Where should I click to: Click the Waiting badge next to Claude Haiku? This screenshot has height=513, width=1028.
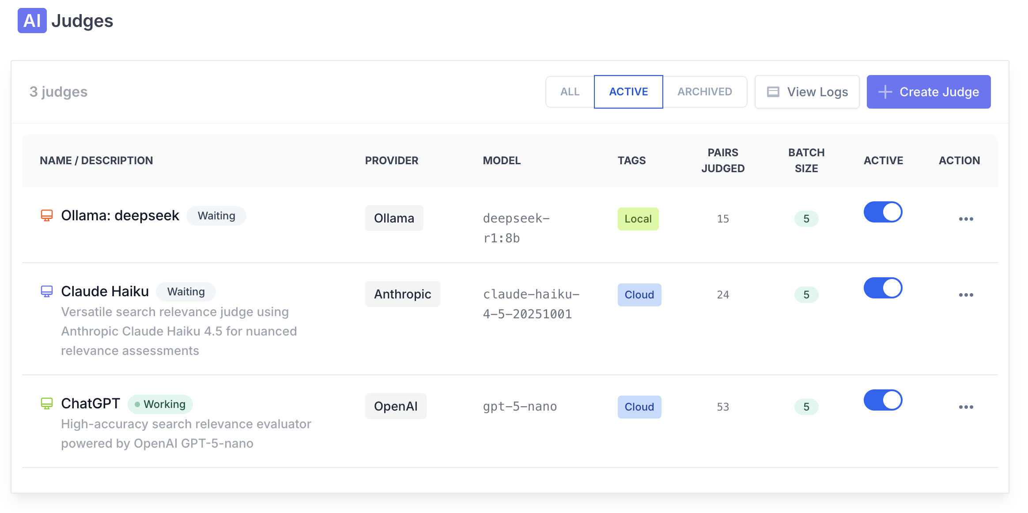pos(185,291)
